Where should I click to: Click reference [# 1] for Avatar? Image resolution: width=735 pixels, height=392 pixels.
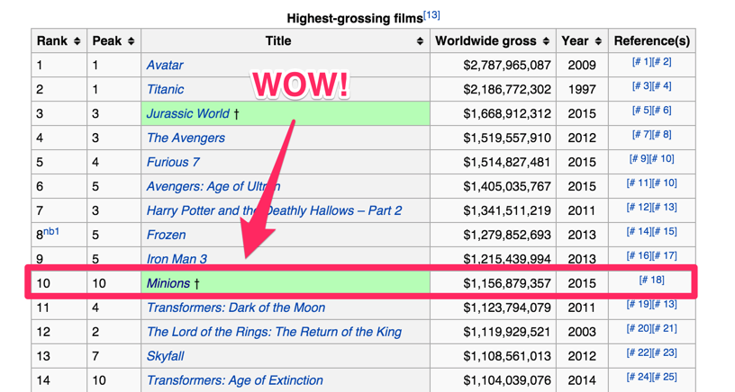pos(640,62)
